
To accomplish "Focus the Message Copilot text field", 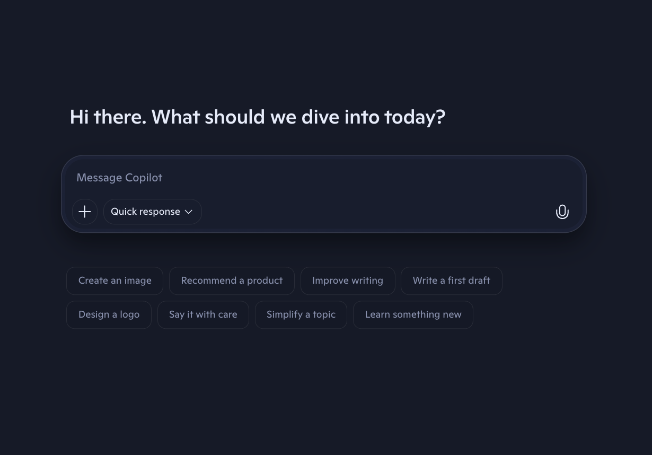I will point(318,178).
